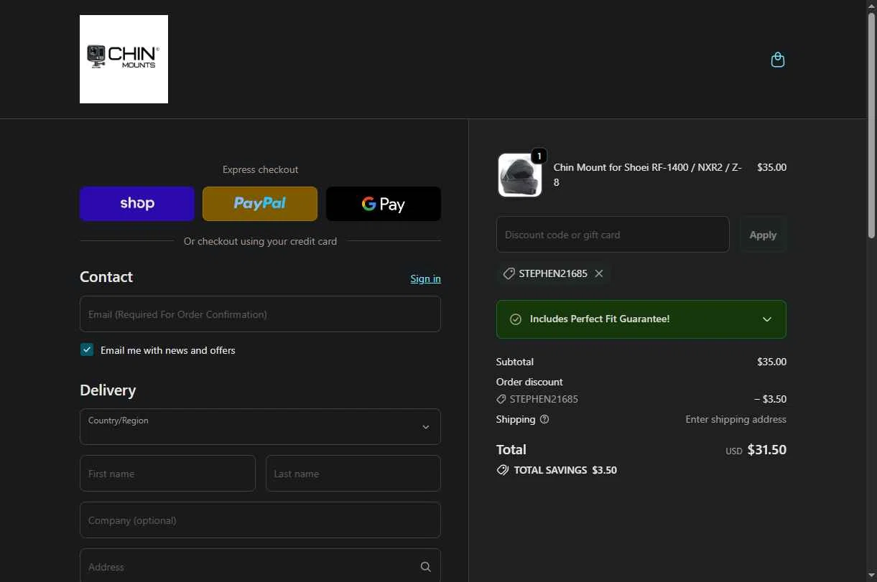Focus the Email input field
The image size is (877, 582).
tap(260, 314)
